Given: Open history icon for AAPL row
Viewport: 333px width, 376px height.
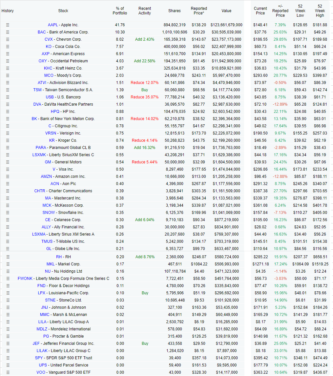Looking at the screenshot, I should click(8, 25).
